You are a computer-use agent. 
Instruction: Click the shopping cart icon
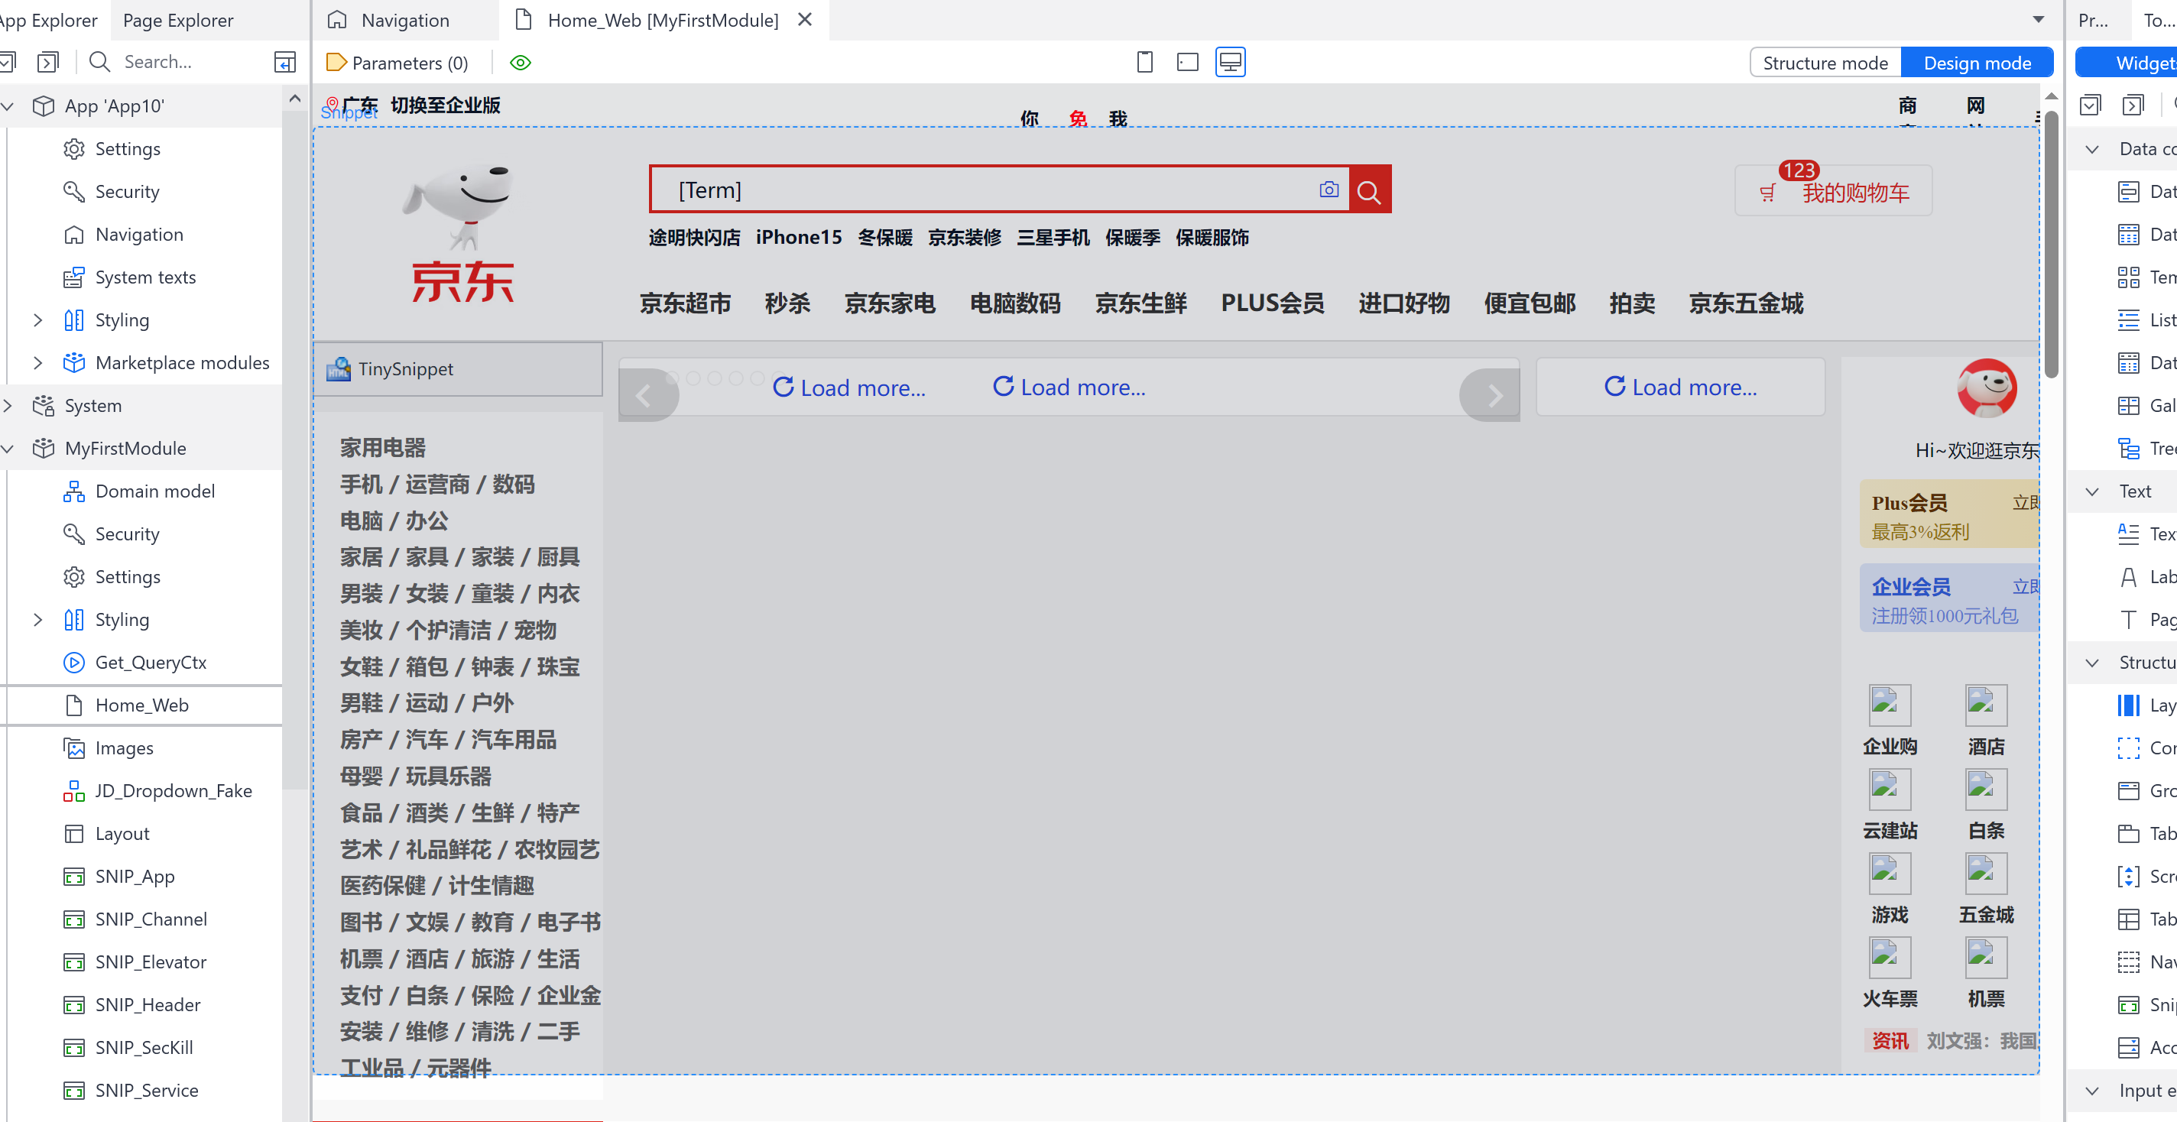pos(1768,193)
